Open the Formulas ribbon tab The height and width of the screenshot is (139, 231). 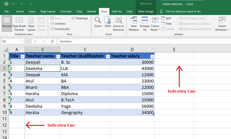66,11
